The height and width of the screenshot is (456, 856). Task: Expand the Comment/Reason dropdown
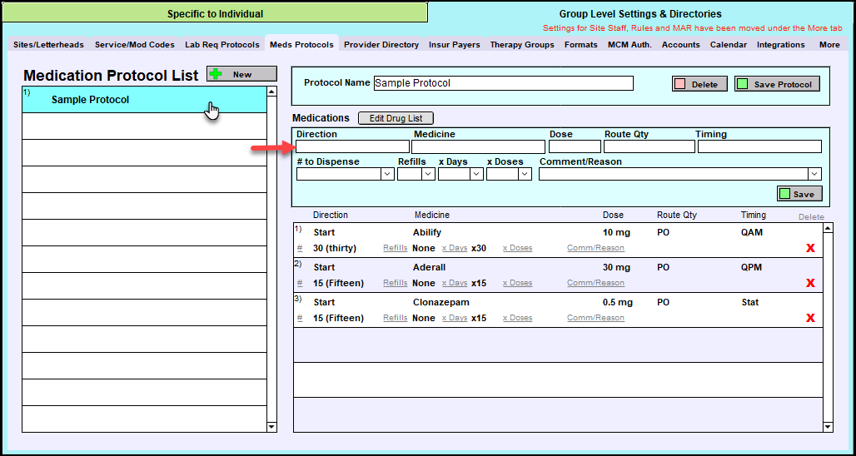(x=814, y=174)
